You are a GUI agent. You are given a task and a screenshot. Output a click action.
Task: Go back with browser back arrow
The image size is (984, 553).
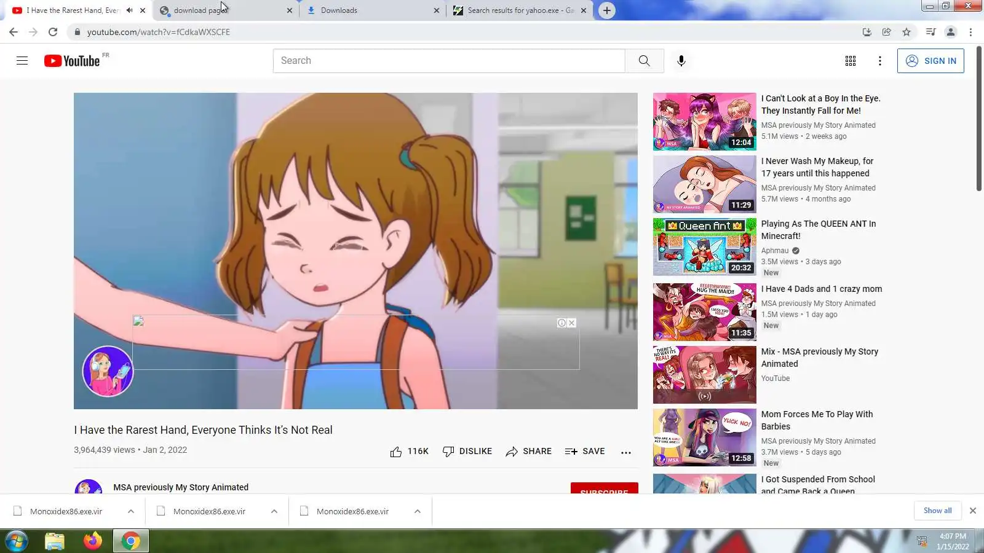[14, 32]
